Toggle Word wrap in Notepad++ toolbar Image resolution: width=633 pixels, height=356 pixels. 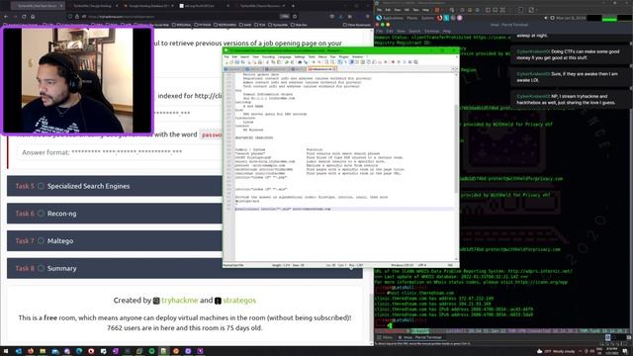pos(340,62)
